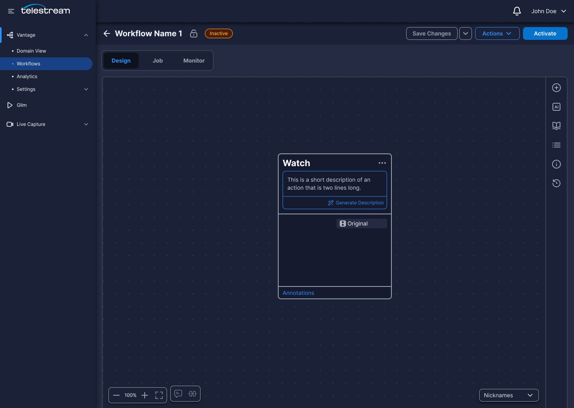The height and width of the screenshot is (408, 574).
Task: Click the Telestream logo
Action: 45,10
